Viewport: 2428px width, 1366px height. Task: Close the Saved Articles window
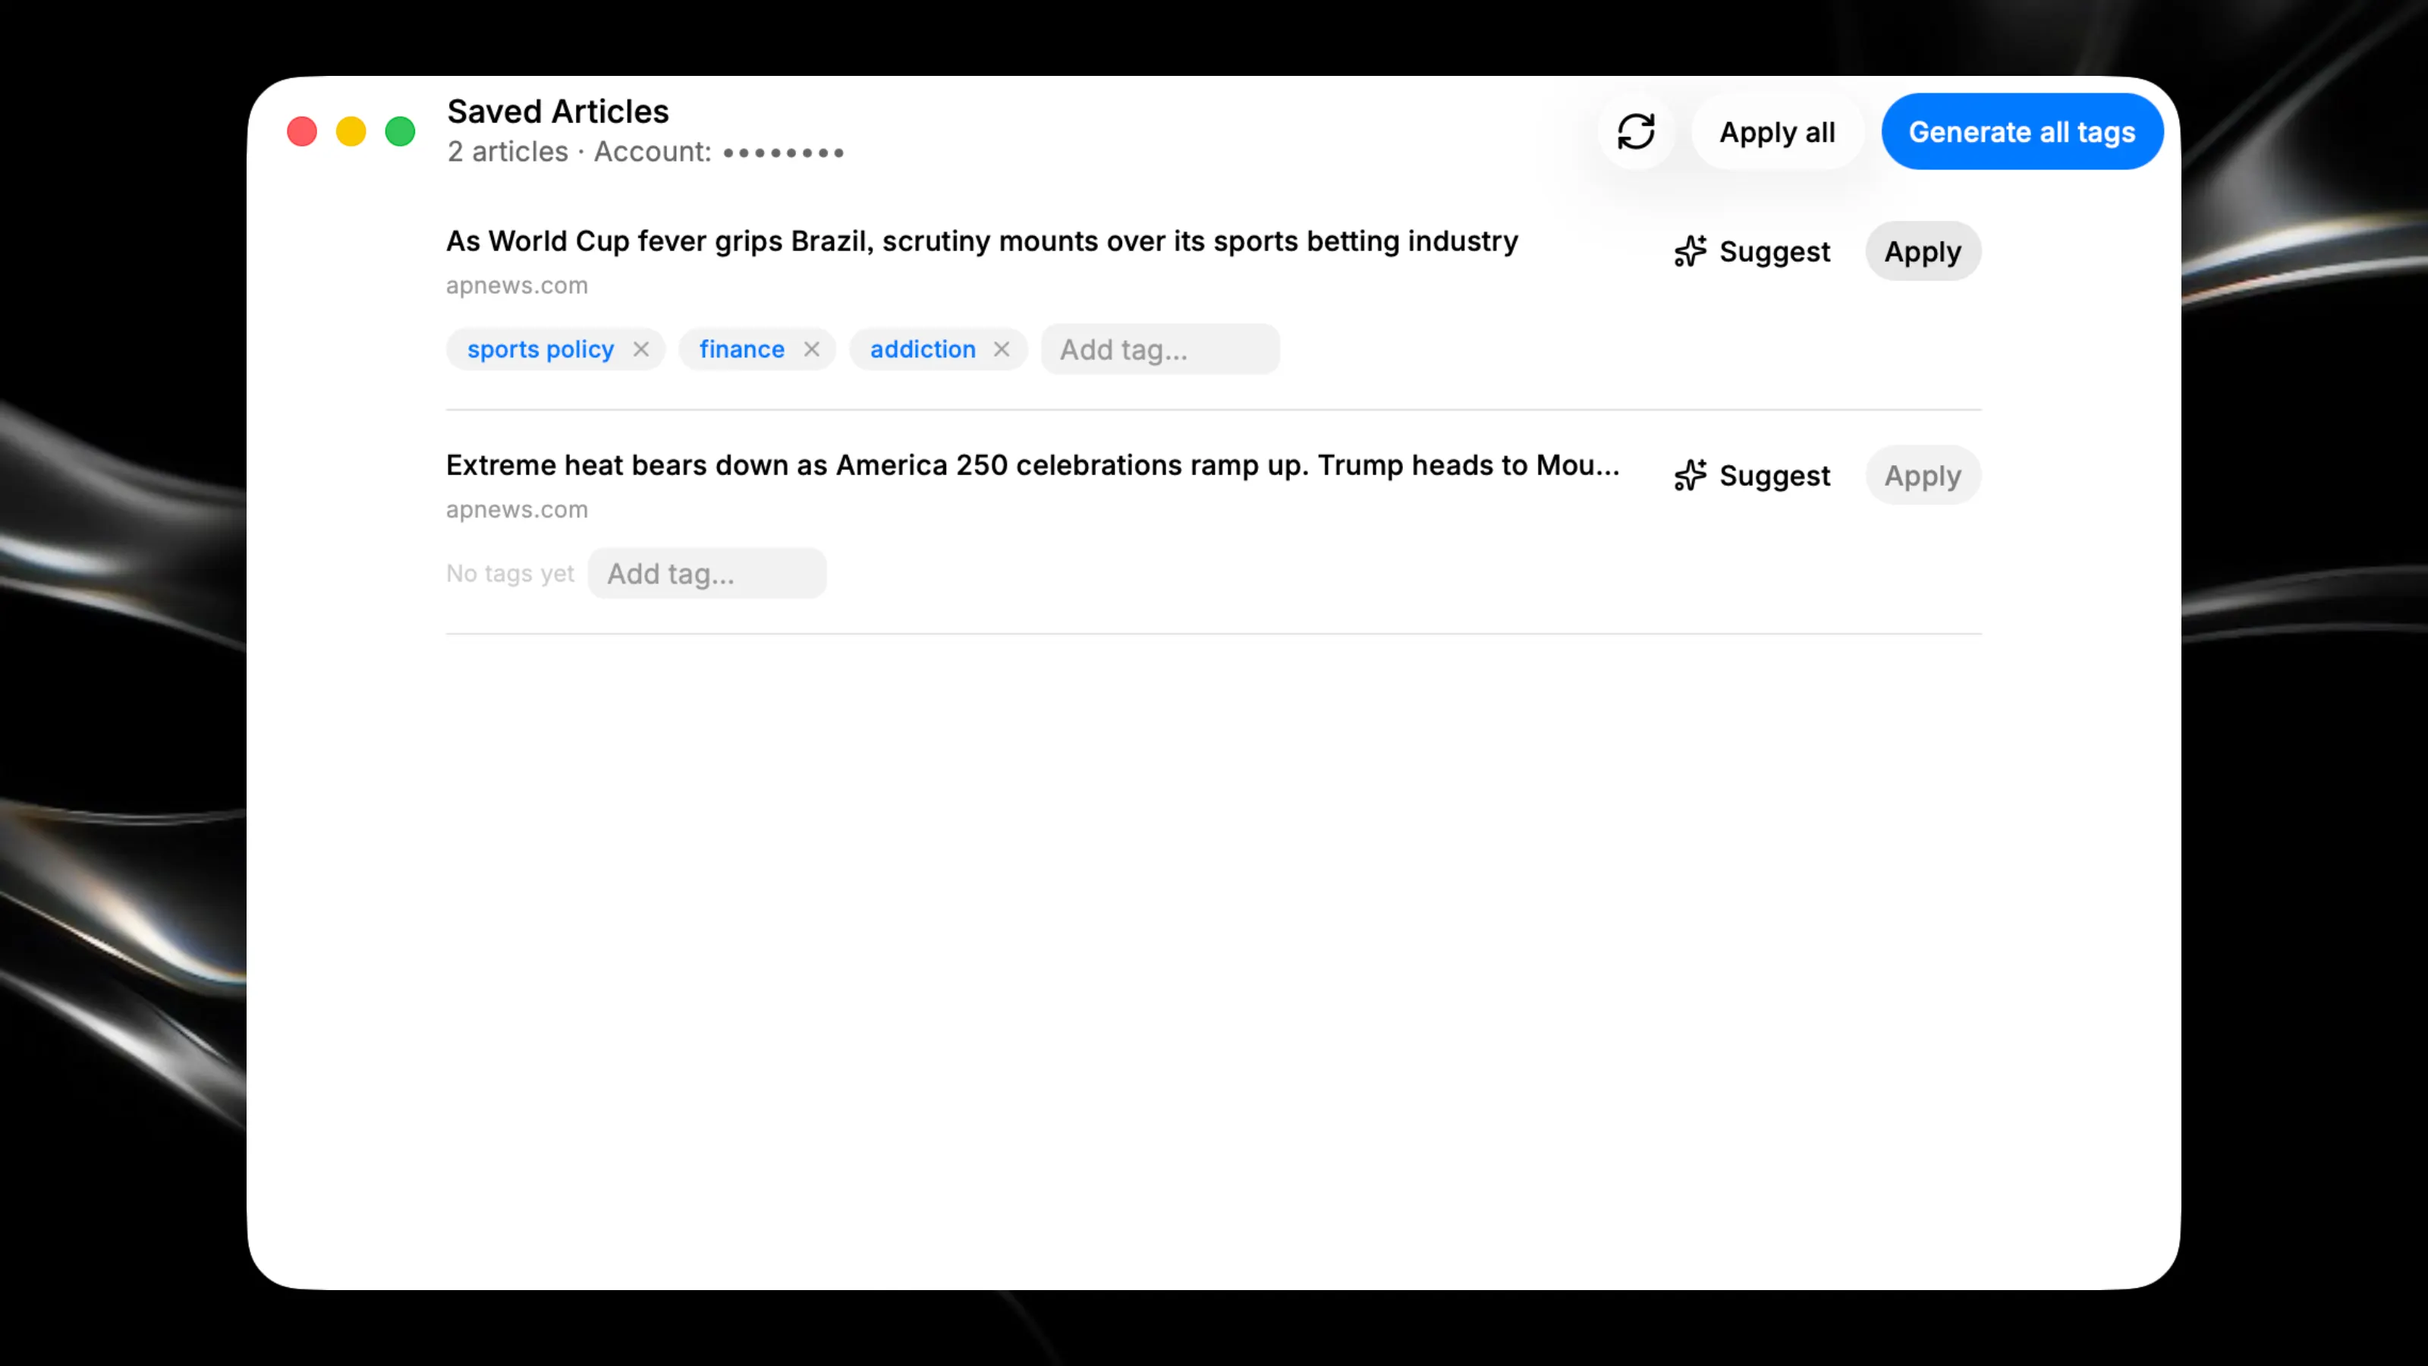pyautogui.click(x=302, y=131)
